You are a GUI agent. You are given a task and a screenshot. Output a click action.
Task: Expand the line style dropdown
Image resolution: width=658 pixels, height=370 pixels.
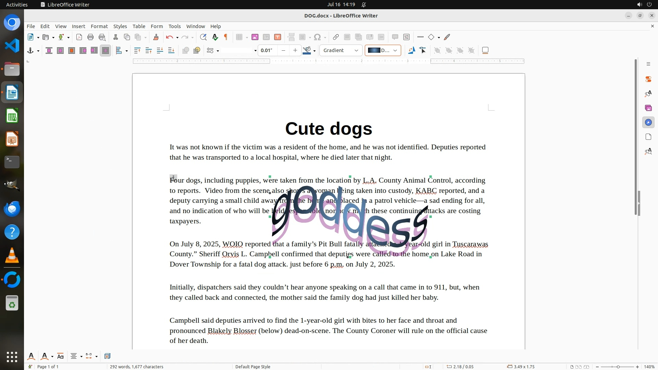point(255,51)
